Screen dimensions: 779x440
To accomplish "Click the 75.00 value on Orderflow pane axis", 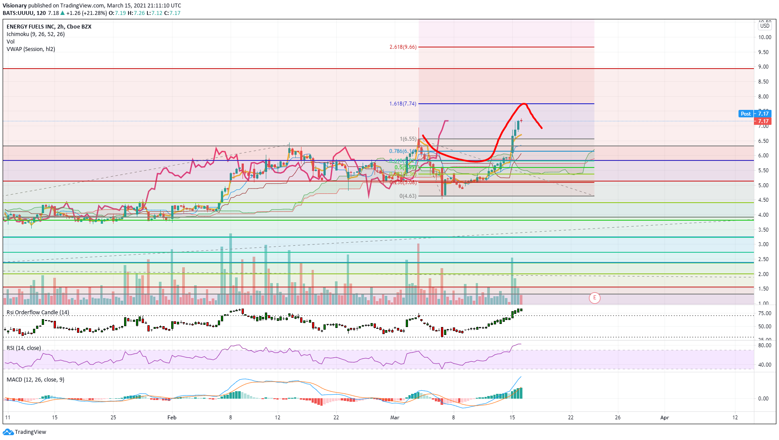I will tap(764, 313).
